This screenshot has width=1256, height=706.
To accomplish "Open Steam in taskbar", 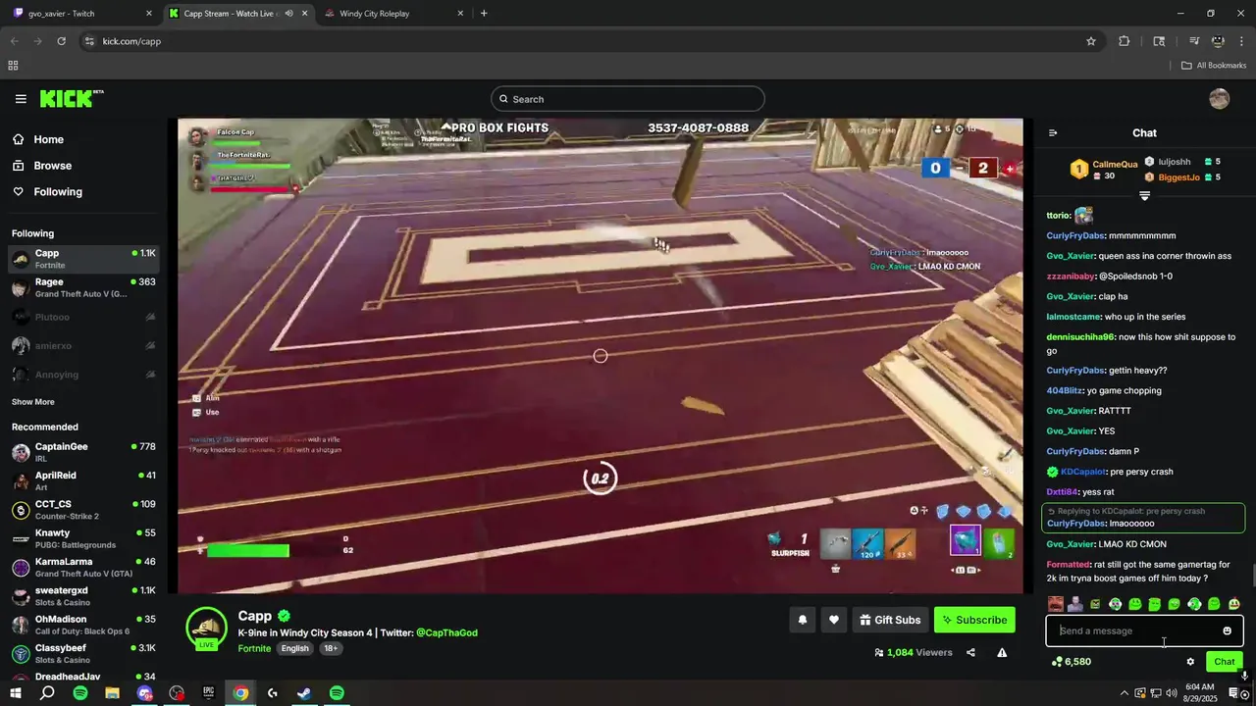I will point(304,693).
